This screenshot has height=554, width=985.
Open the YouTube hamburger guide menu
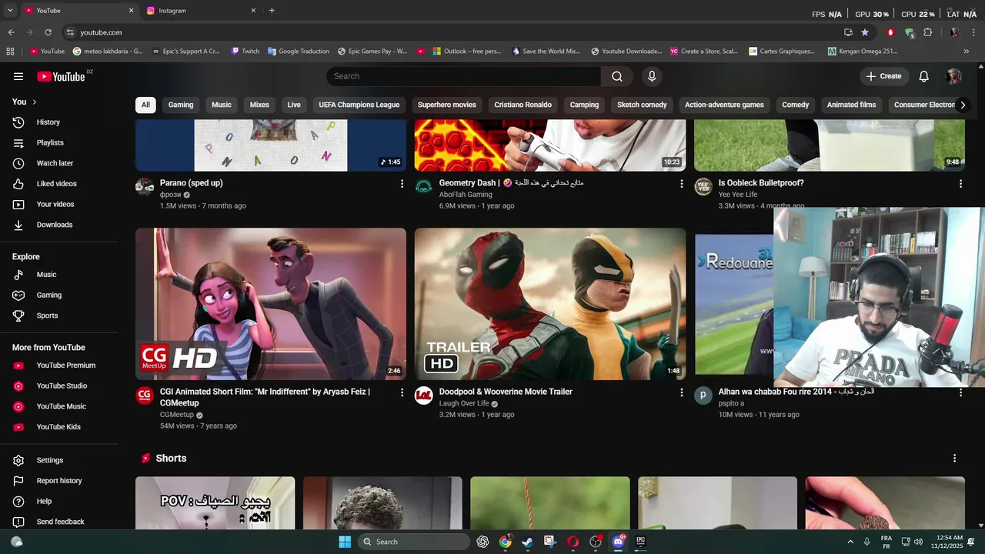tap(18, 76)
